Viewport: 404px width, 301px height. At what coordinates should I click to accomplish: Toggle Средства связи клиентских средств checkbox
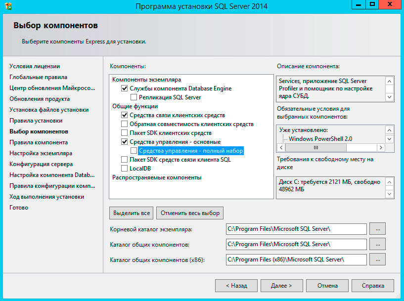(125, 115)
